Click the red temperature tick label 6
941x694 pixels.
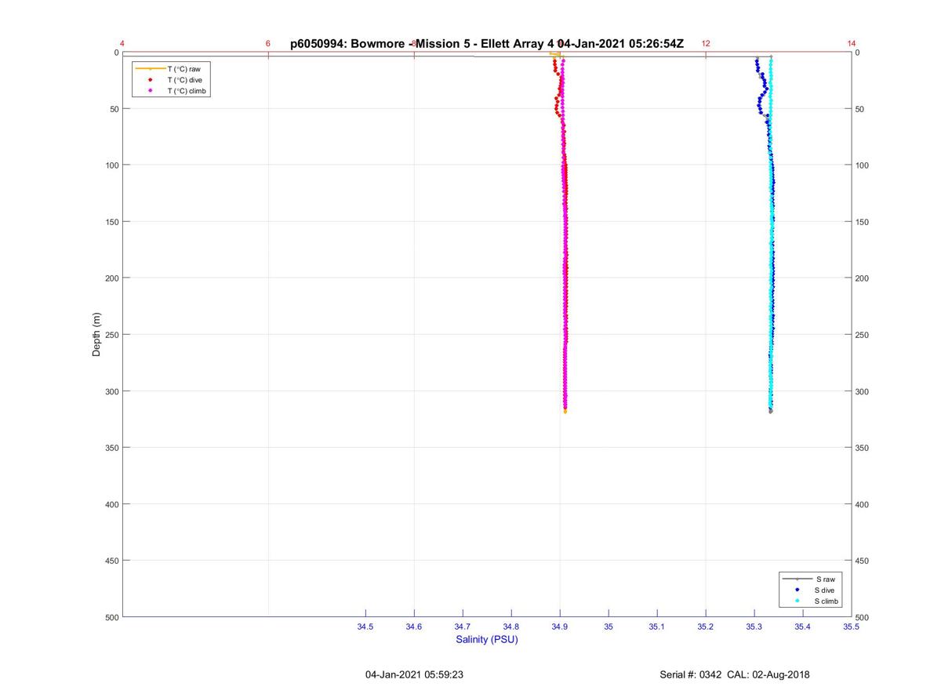tap(268, 43)
